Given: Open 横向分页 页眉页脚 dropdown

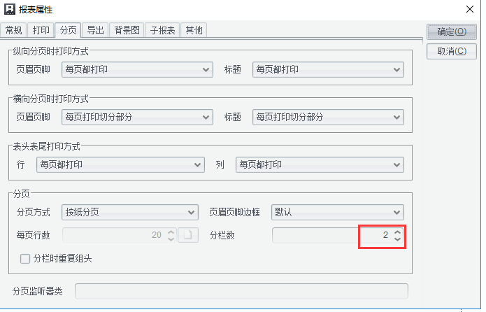Looking at the screenshot, I should click(137, 117).
